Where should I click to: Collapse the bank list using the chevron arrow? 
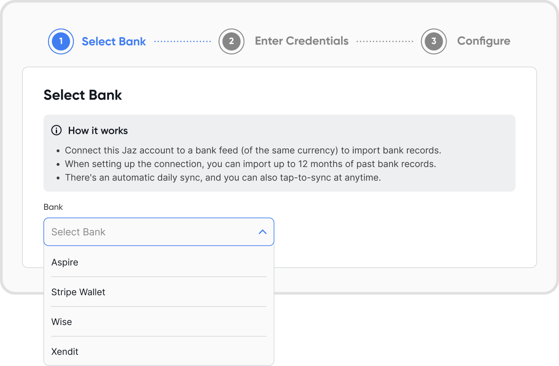coord(262,232)
